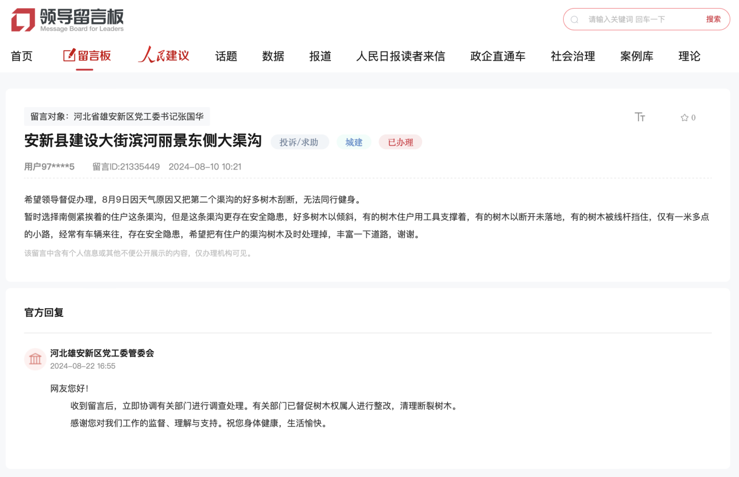Select the 数据 navigation tab
The height and width of the screenshot is (477, 739).
(x=273, y=56)
